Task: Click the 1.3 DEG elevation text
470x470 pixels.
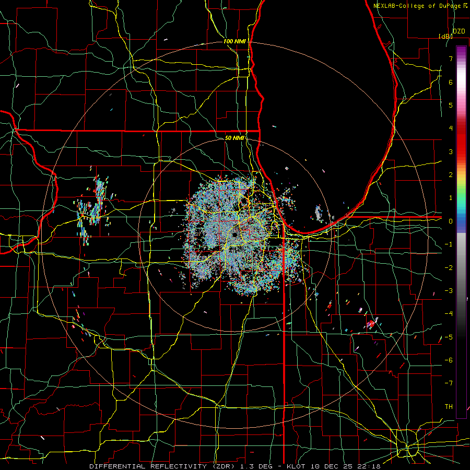Action: click(256, 466)
